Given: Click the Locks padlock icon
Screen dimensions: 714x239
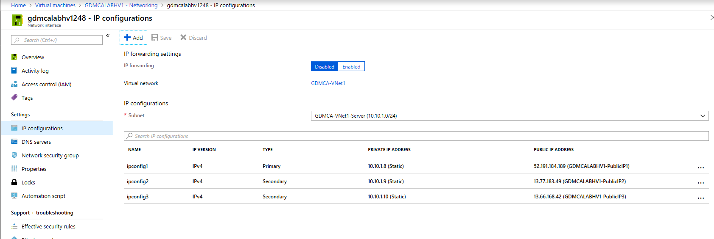Looking at the screenshot, I should point(14,182).
